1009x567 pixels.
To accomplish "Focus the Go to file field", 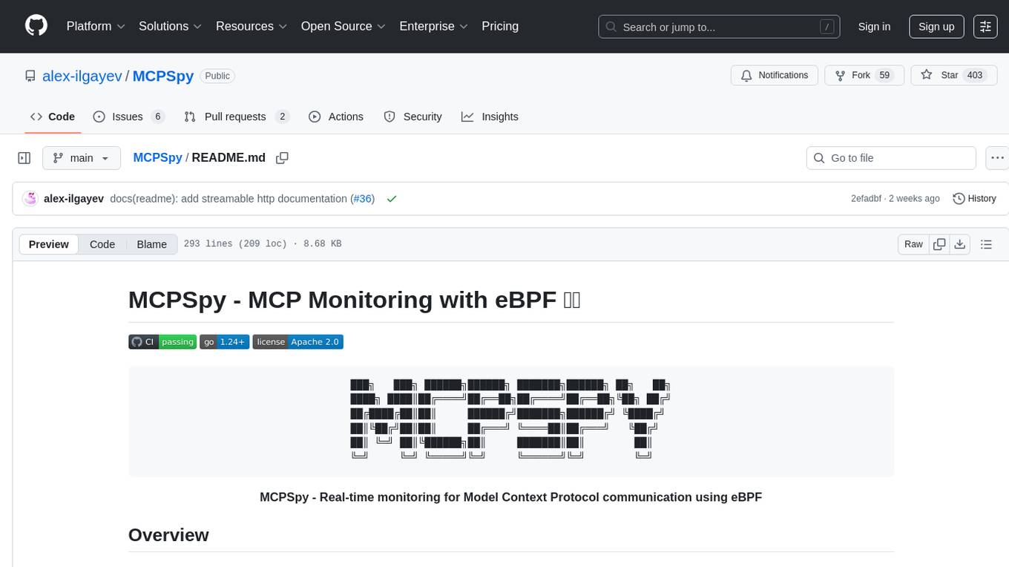I will click(891, 158).
